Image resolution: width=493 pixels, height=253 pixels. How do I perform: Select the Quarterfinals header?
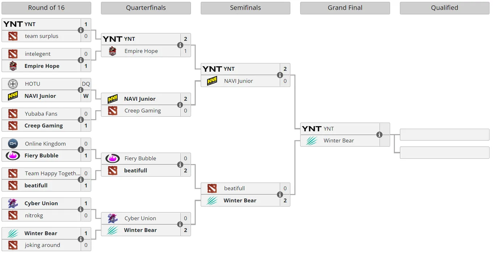click(146, 8)
